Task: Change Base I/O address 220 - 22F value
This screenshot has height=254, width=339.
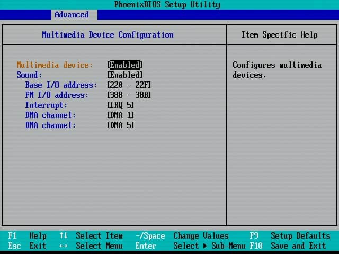Action: [x=129, y=85]
